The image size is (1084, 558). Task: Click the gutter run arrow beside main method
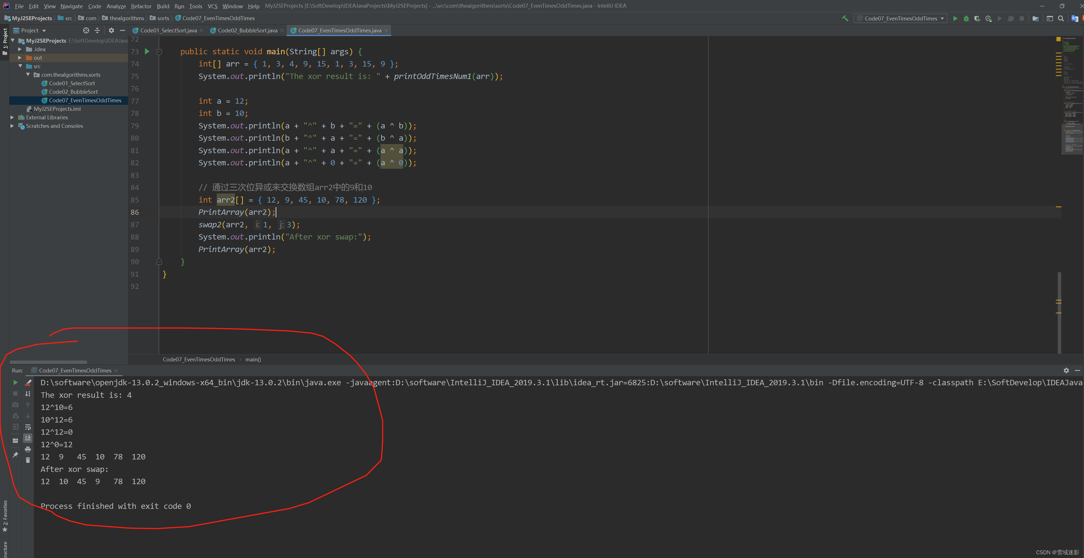coord(147,51)
